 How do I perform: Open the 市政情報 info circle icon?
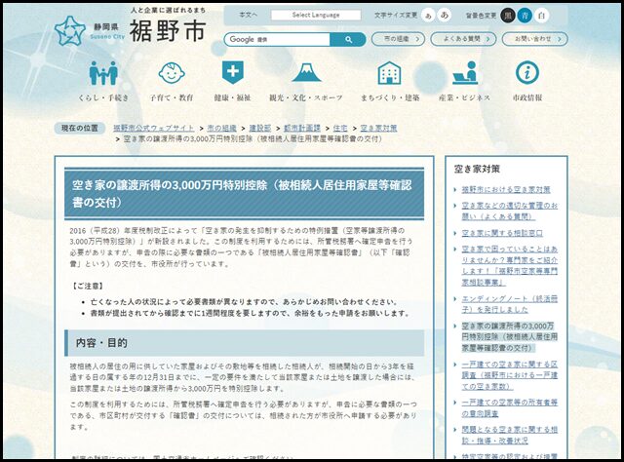[x=527, y=72]
